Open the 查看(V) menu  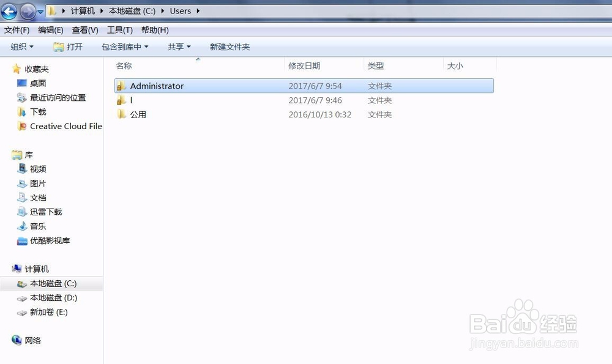pos(85,30)
